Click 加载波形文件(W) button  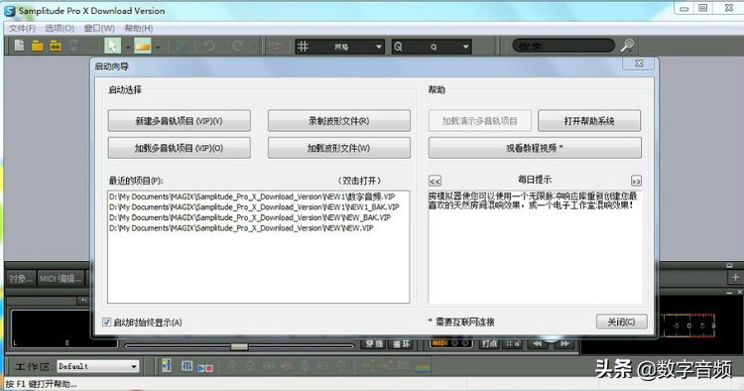pos(339,148)
